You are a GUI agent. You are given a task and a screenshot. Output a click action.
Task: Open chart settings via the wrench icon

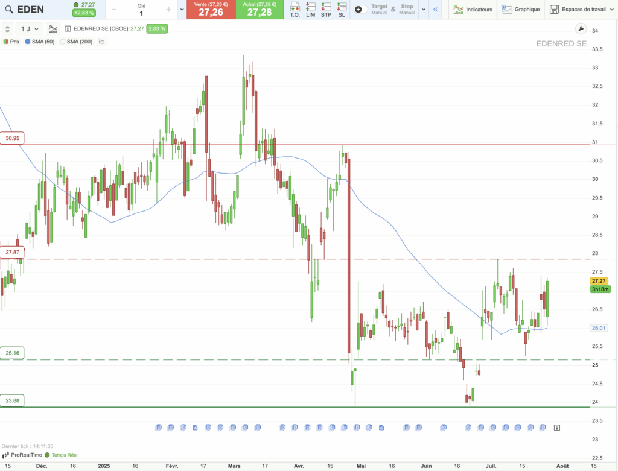(581, 29)
